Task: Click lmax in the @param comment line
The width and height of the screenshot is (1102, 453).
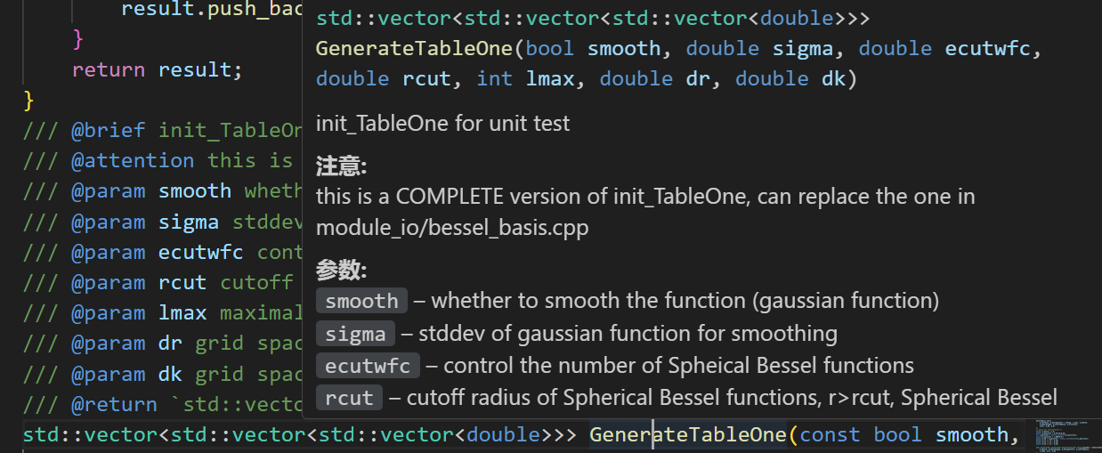Action: 182,313
